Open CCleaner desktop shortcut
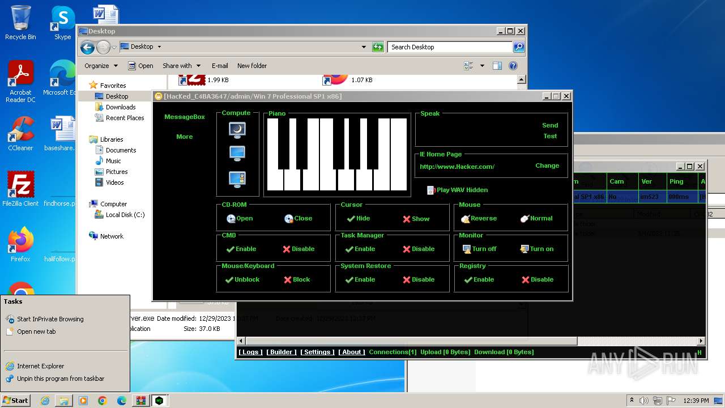The width and height of the screenshot is (725, 408). 20,134
